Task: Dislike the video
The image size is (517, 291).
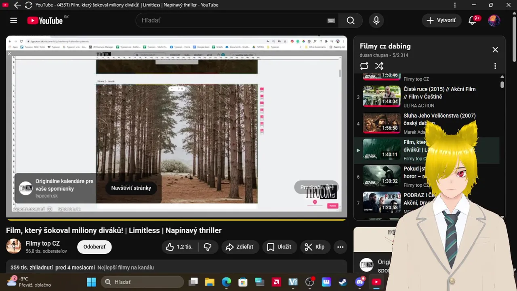Action: [208, 247]
